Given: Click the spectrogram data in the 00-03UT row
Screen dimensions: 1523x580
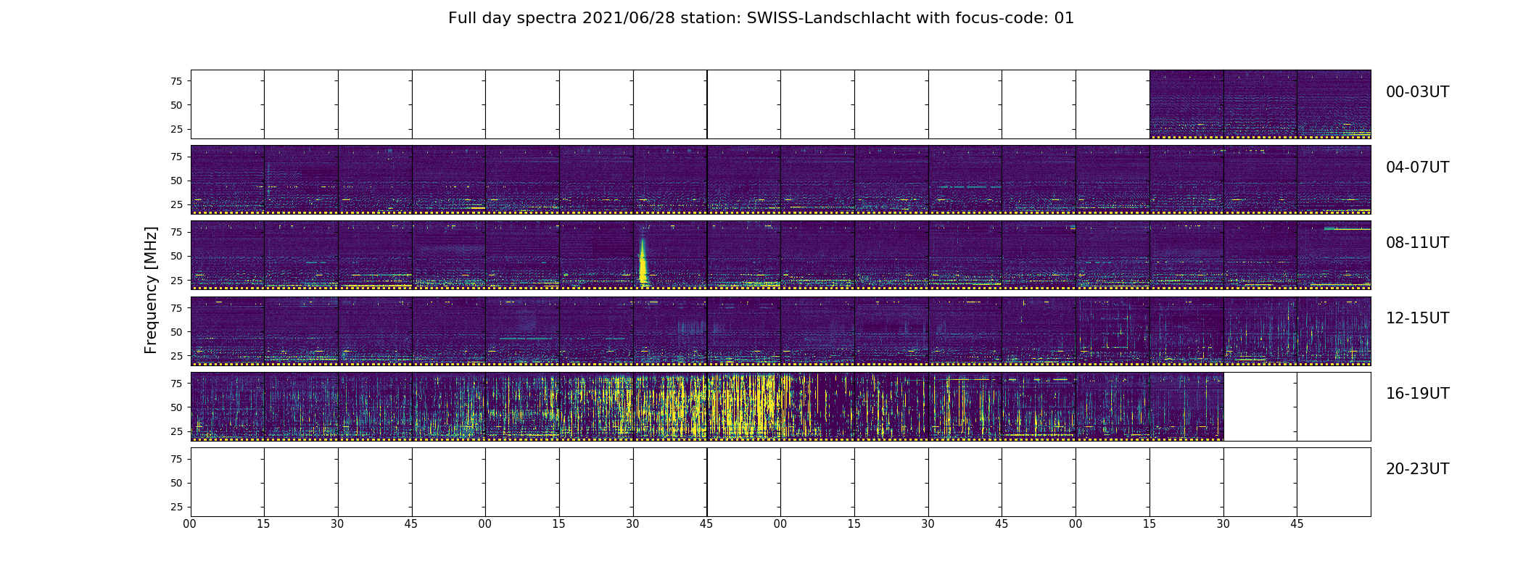Looking at the screenshot, I should click(1260, 104).
